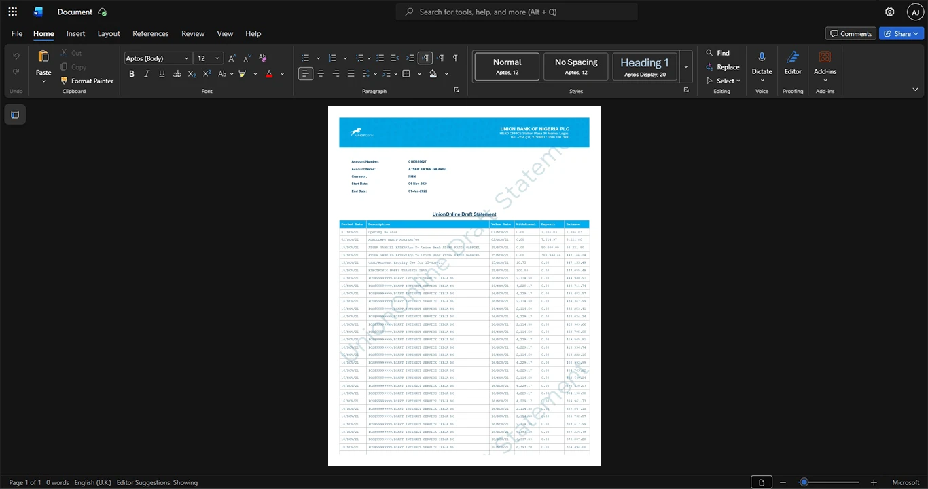The width and height of the screenshot is (928, 489).
Task: Click the search tools box
Action: pos(517,12)
